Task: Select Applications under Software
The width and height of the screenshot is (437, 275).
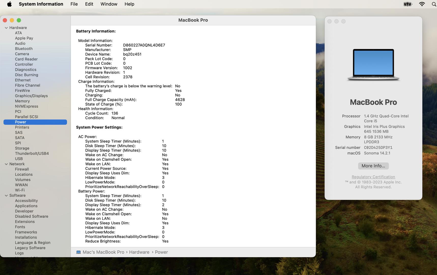Action: (26, 206)
